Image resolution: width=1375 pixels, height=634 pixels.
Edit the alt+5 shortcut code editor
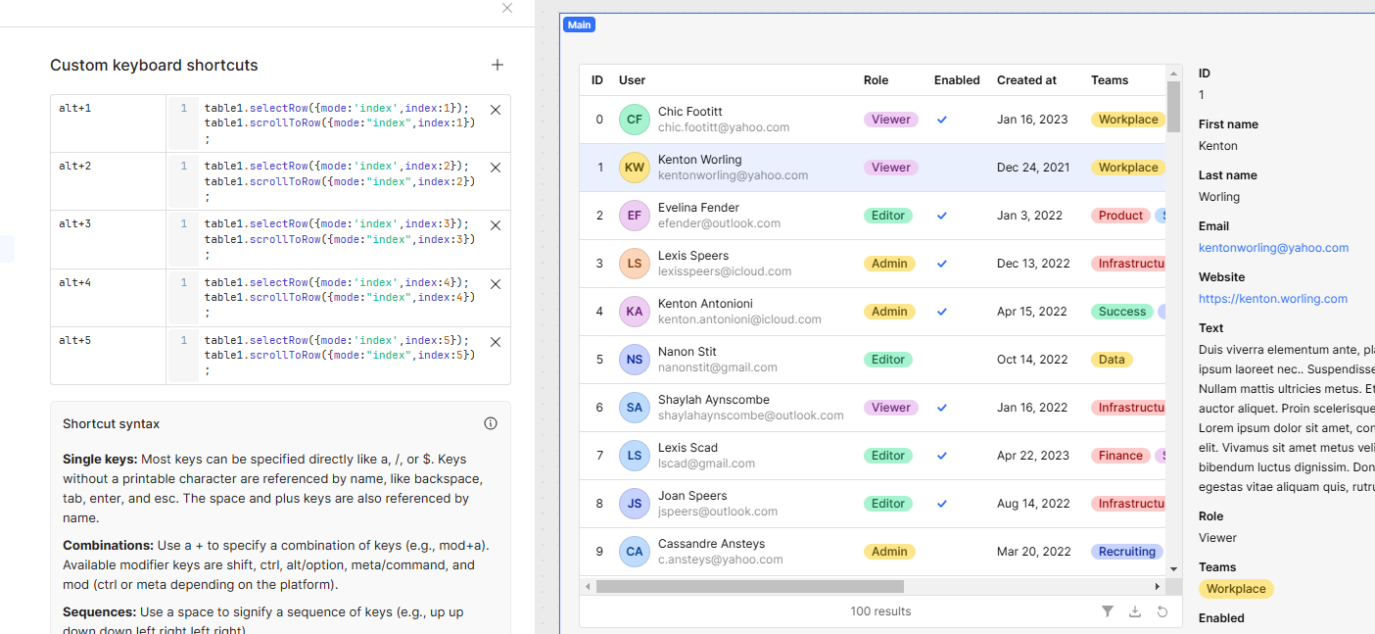pos(339,356)
